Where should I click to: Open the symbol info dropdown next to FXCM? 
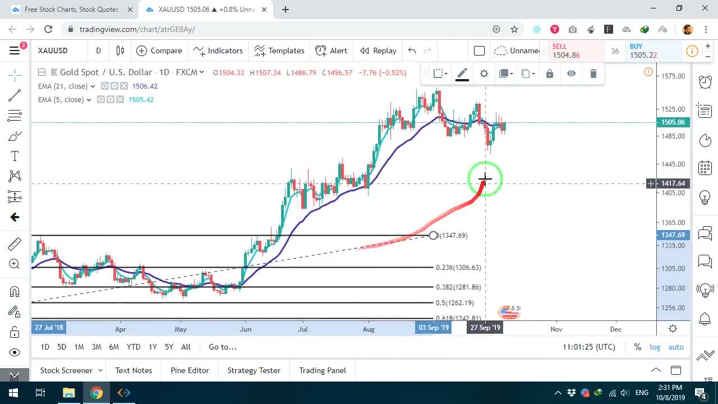coord(201,72)
